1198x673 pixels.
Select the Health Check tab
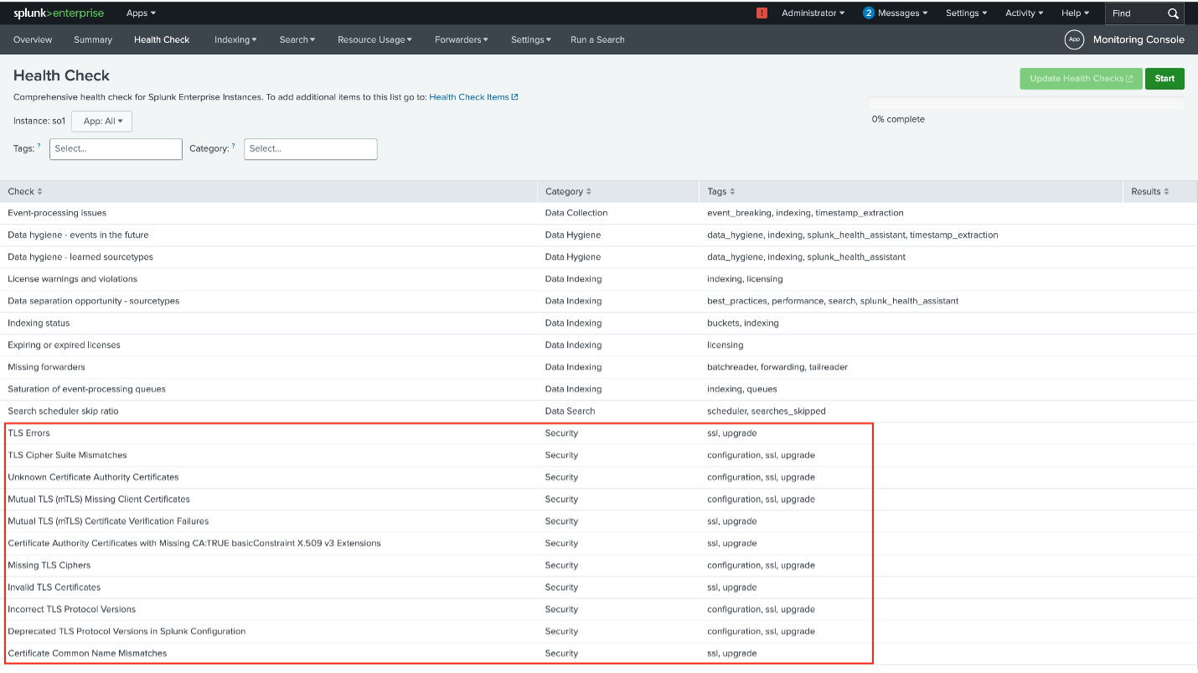point(162,39)
